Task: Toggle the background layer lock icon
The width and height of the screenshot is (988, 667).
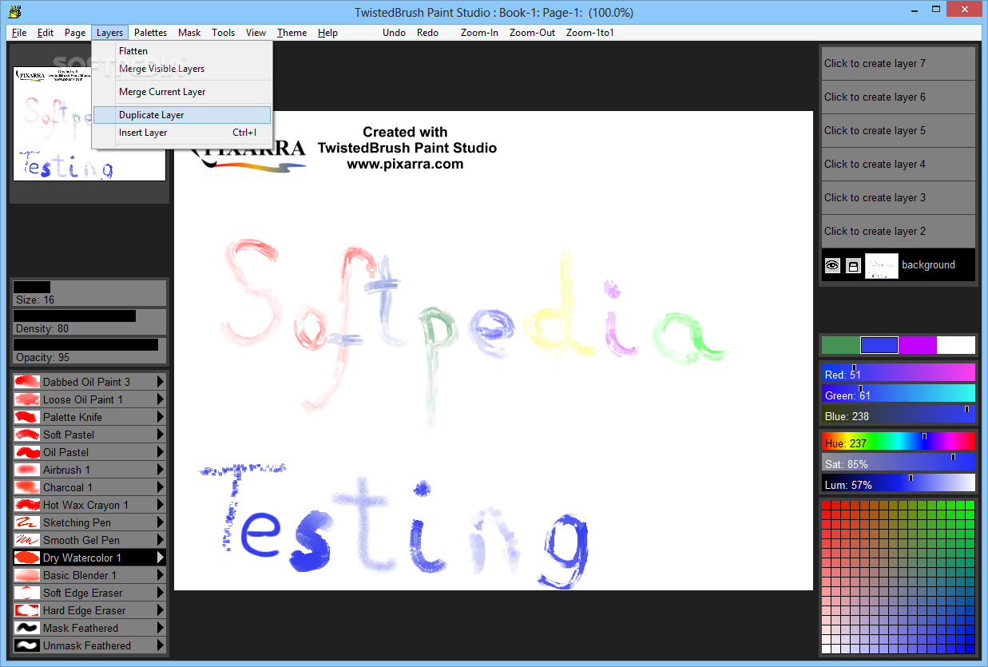Action: (853, 266)
